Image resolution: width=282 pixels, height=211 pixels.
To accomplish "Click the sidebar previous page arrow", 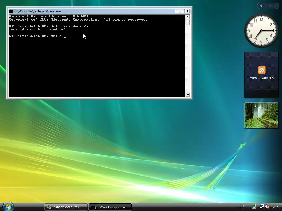I will click(x=270, y=6).
